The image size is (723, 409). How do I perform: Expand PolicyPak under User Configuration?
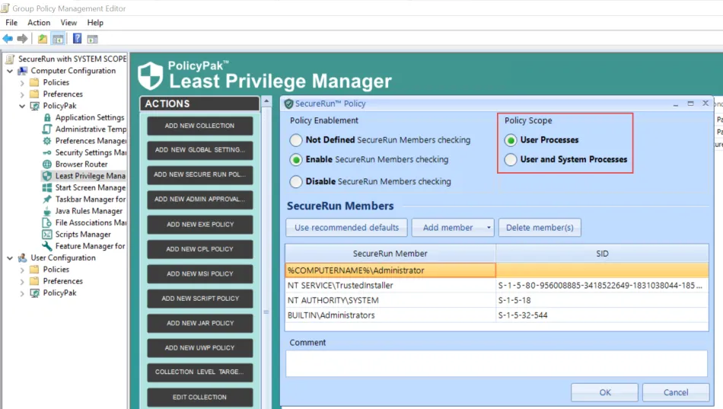coord(22,293)
